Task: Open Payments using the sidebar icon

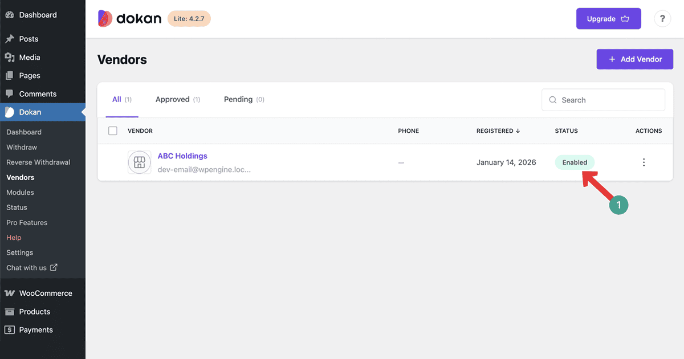Action: coord(10,329)
